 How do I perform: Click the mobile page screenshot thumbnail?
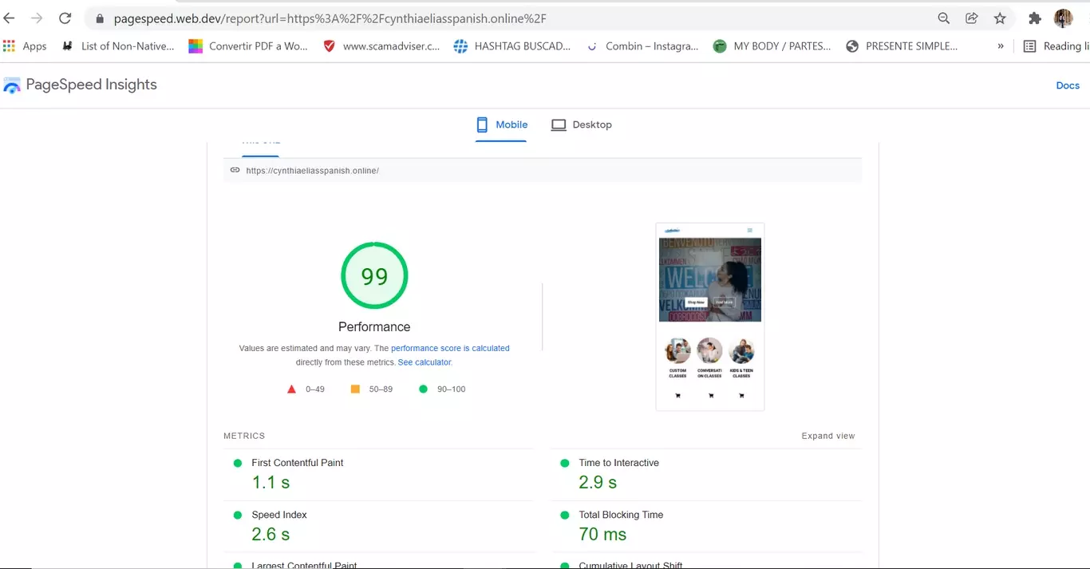[710, 317]
